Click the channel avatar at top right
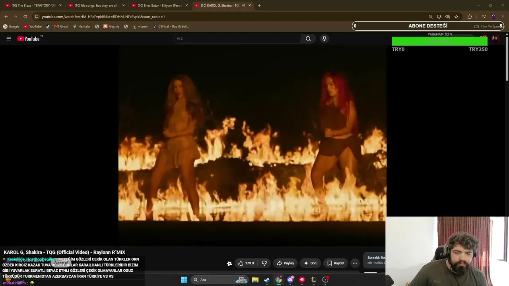This screenshot has height=286, width=509. pyautogui.click(x=495, y=39)
